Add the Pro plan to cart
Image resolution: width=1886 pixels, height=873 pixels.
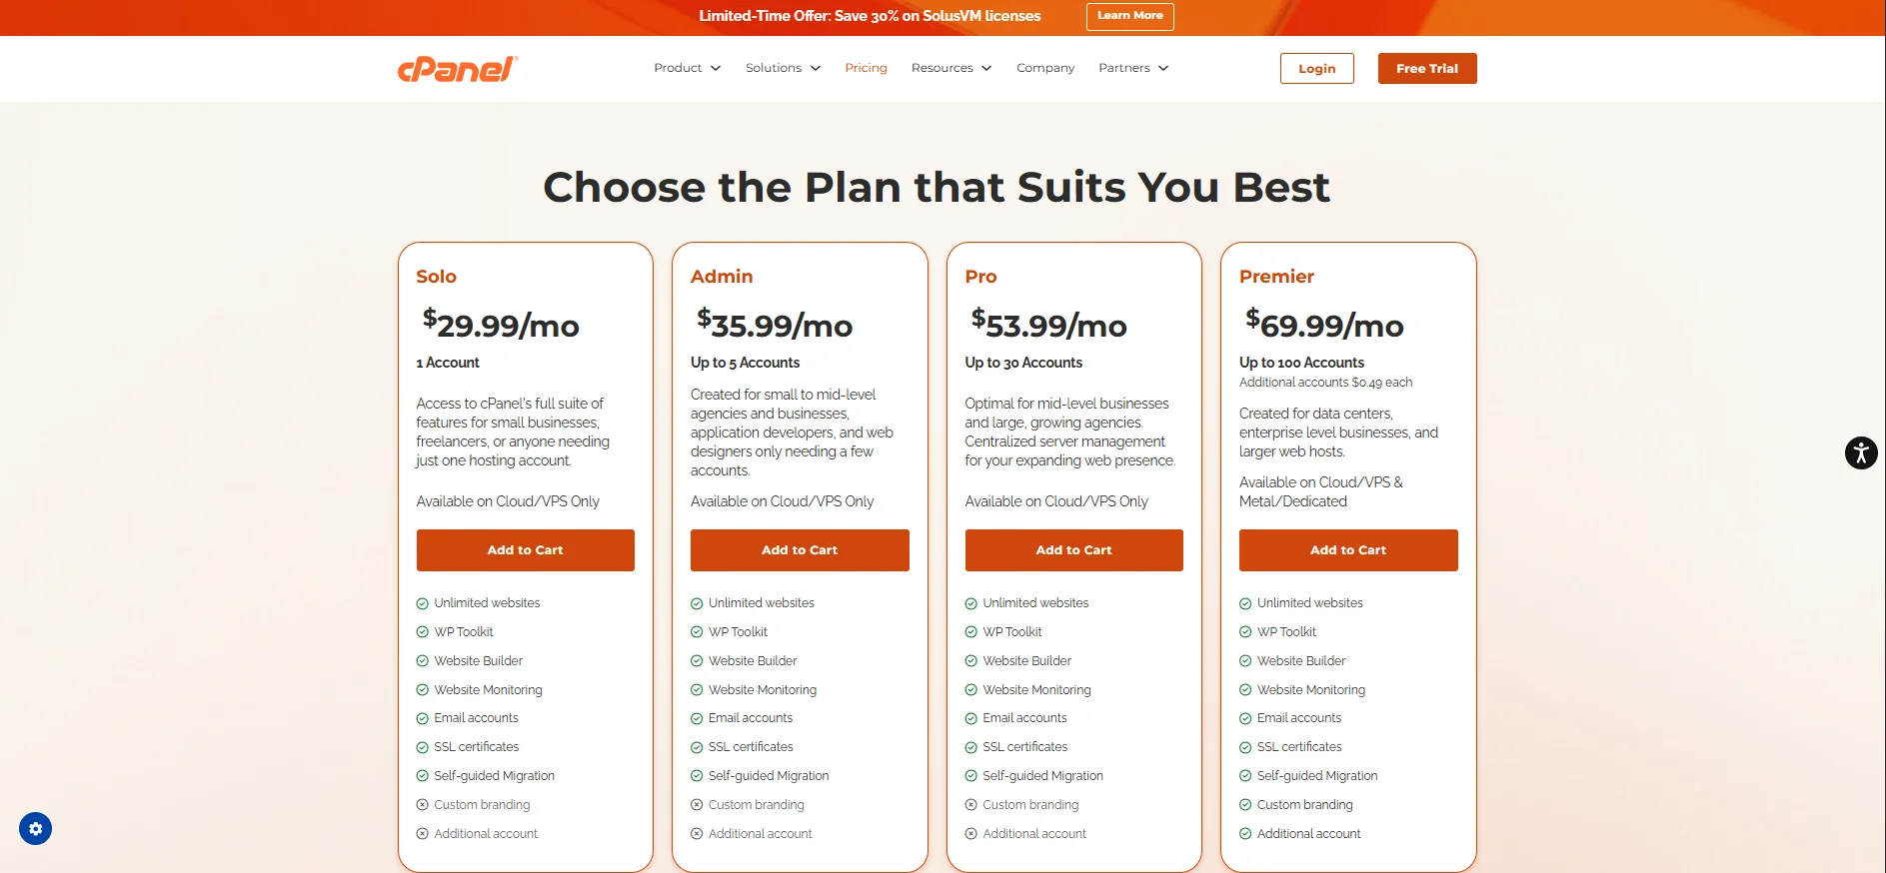pos(1073,550)
